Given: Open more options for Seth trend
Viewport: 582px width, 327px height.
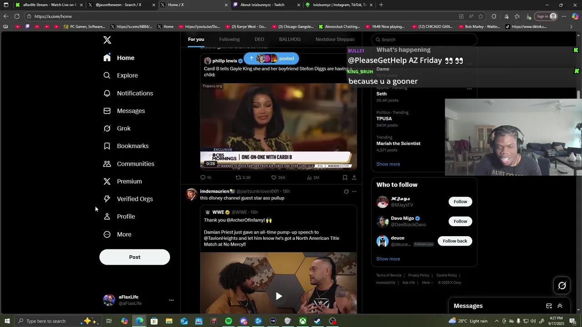Looking at the screenshot, I should (x=469, y=89).
